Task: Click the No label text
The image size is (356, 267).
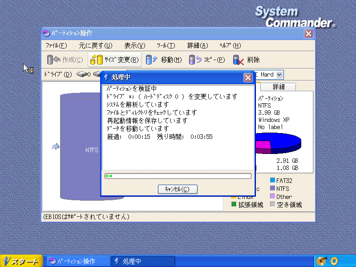Action: (271, 127)
